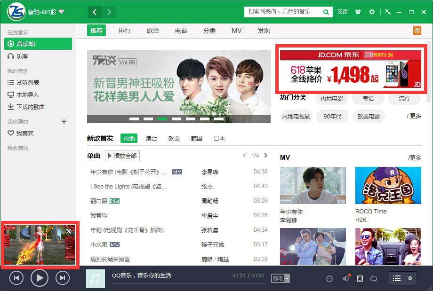Click the VIP diamond icon beside username
Screen dimensions: 433x291
click(x=61, y=12)
